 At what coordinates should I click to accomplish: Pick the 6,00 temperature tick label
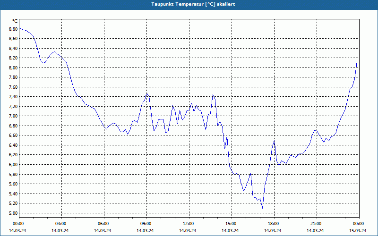pos(13,165)
